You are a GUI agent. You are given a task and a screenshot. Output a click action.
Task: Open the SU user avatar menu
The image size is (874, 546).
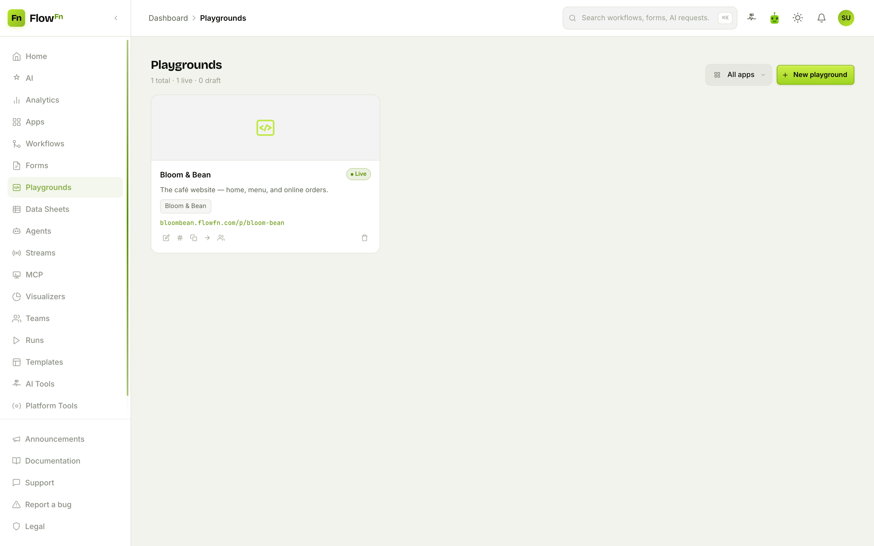tap(846, 18)
